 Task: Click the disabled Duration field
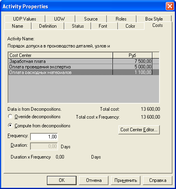click(x=44, y=146)
